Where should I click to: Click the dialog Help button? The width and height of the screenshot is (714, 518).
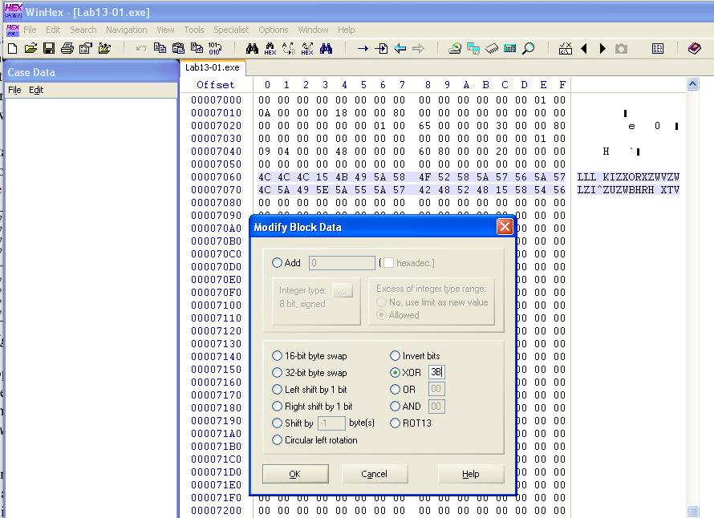470,474
